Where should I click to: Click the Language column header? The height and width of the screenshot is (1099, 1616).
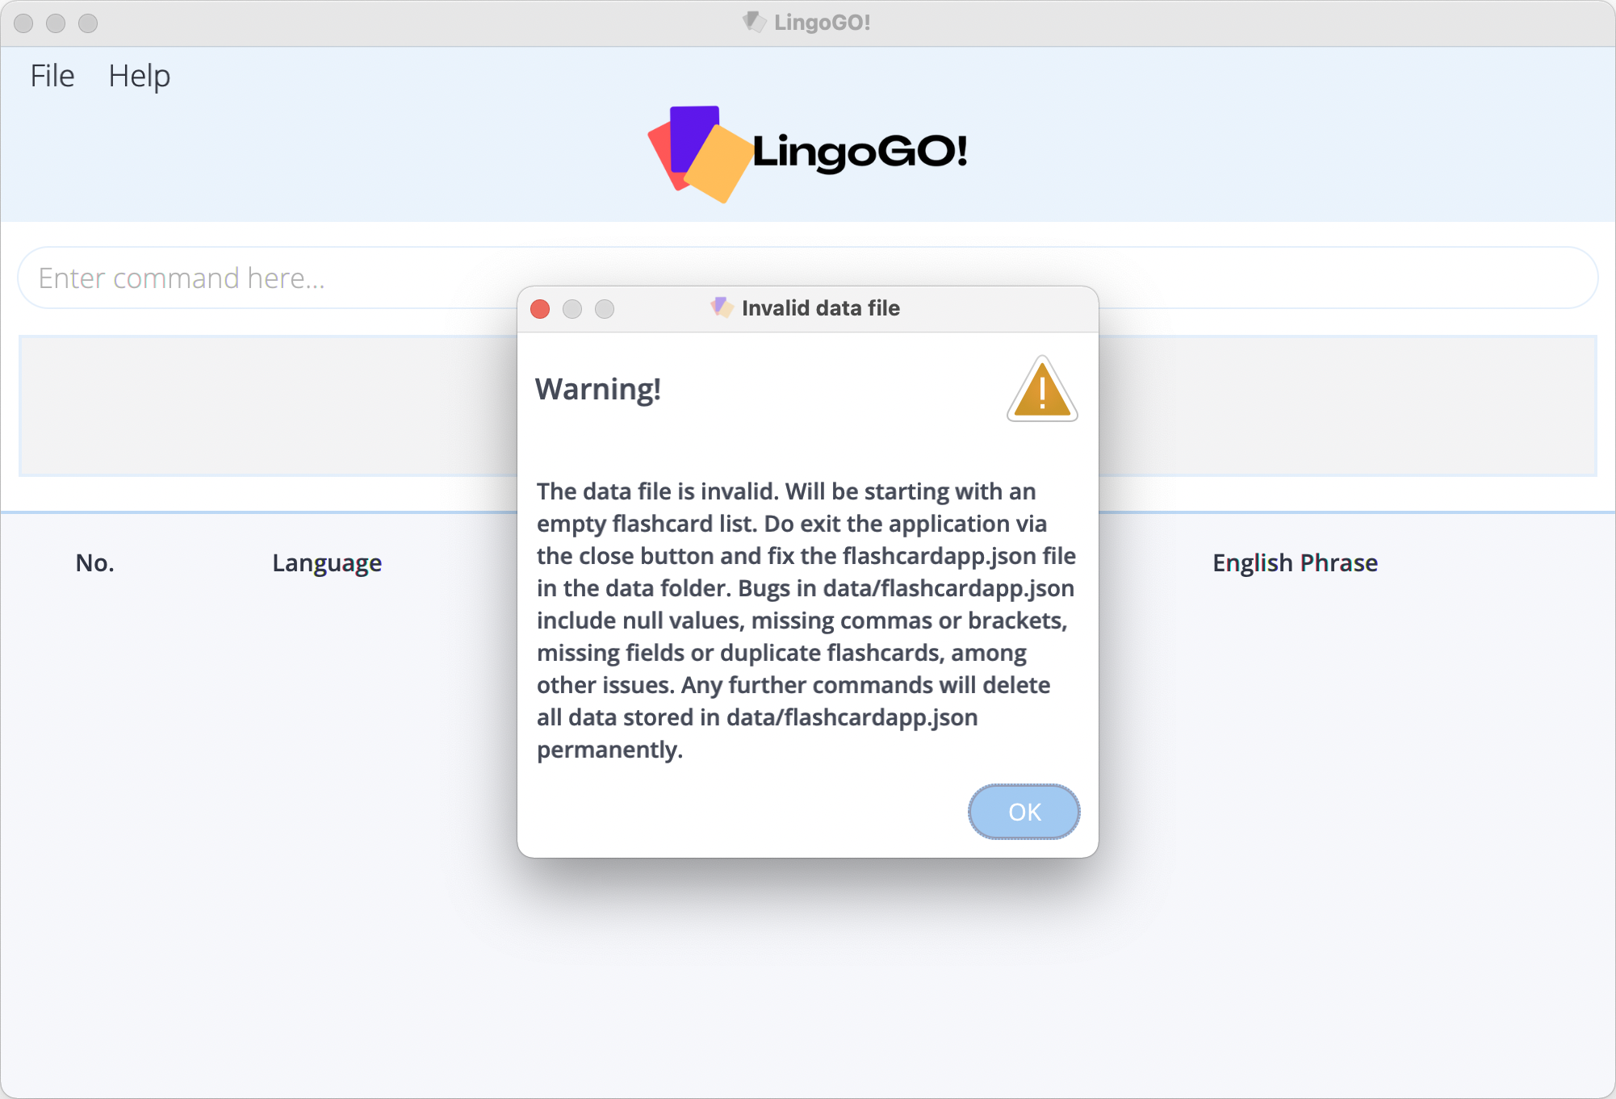coord(326,562)
